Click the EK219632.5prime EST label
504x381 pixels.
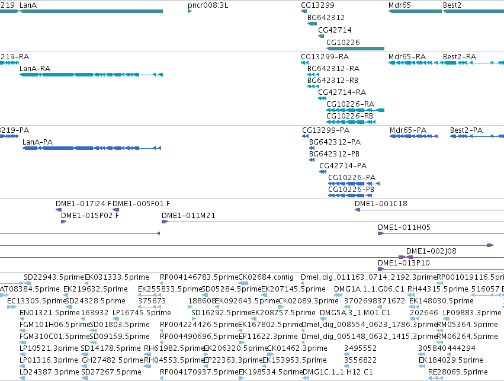point(96,289)
